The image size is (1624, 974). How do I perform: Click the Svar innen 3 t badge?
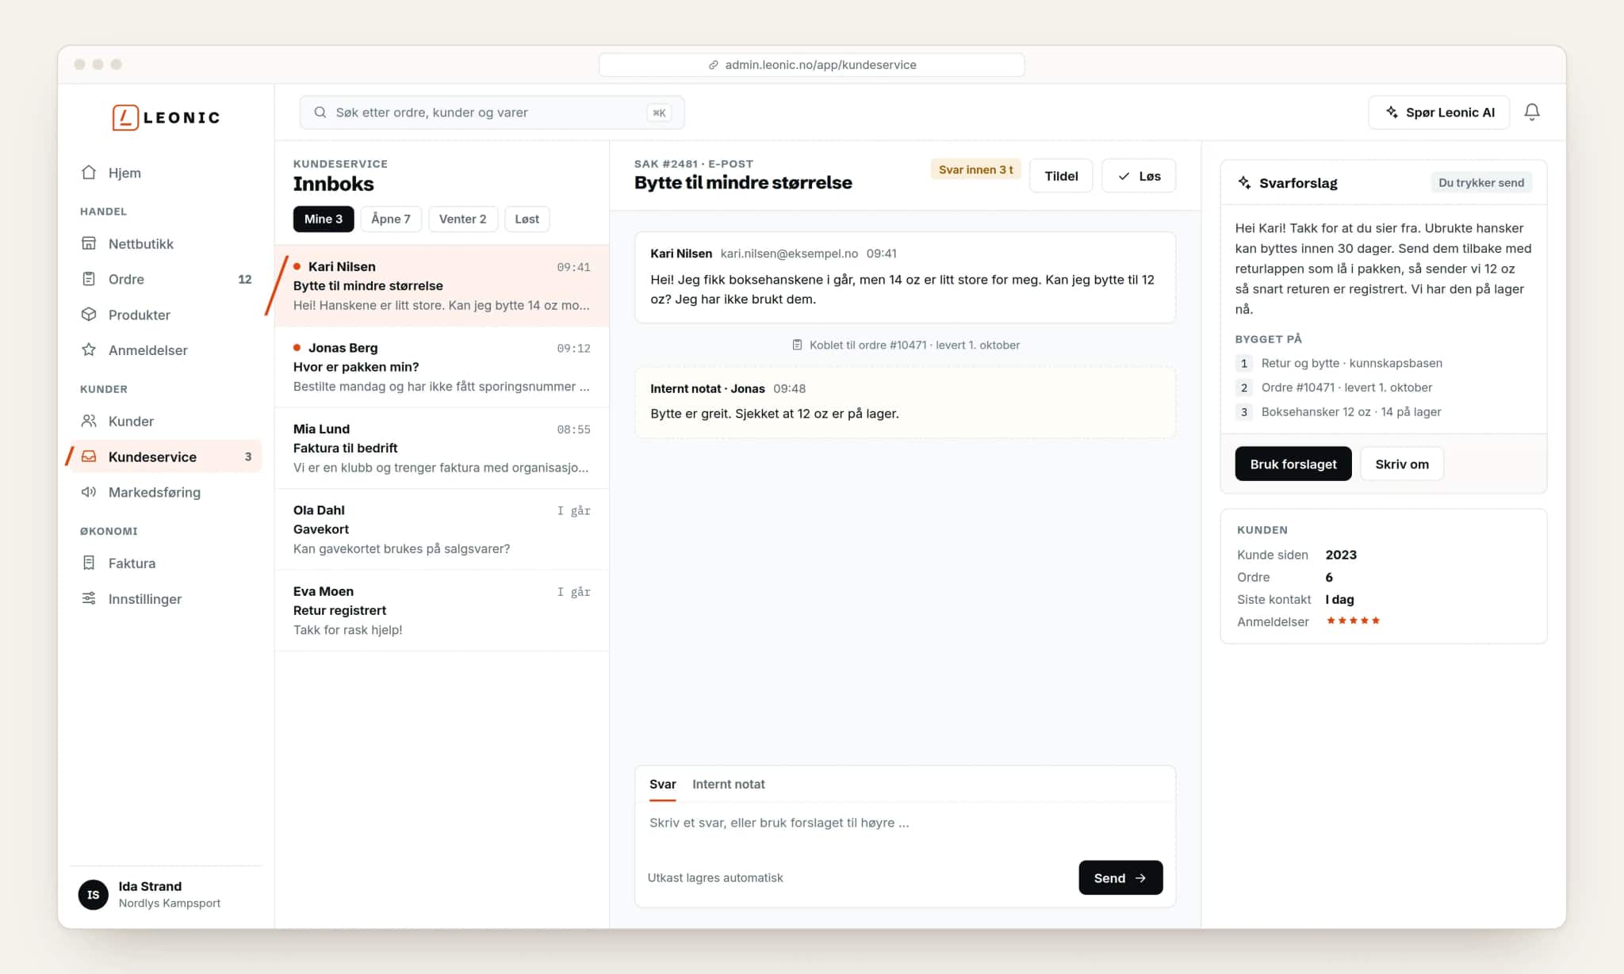coord(975,170)
